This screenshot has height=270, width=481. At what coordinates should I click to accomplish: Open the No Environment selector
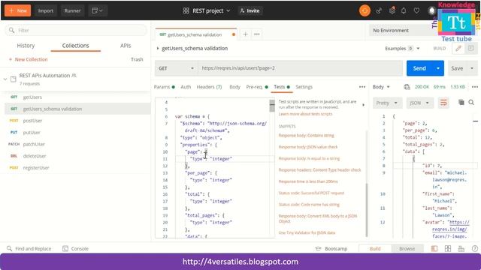click(x=403, y=30)
